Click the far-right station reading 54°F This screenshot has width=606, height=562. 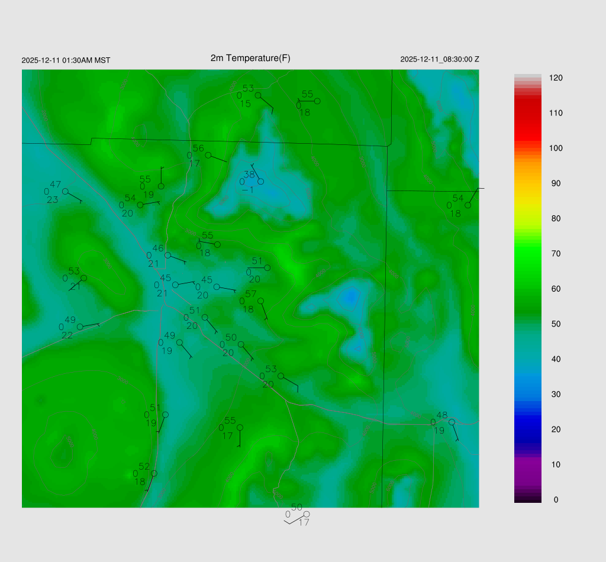468,205
